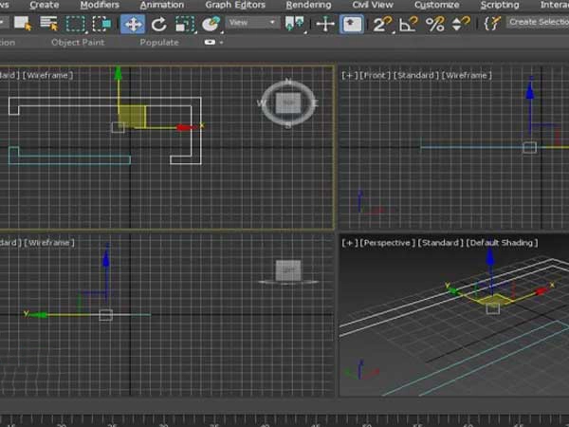
Task: Enable Select and Manipulate tool
Action: [x=325, y=25]
